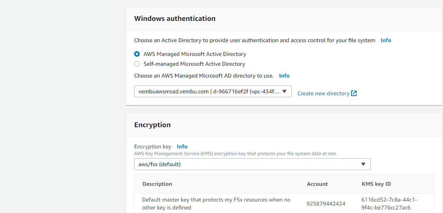Click the account number 925879442424
This screenshot has width=443, height=213.
326,204
